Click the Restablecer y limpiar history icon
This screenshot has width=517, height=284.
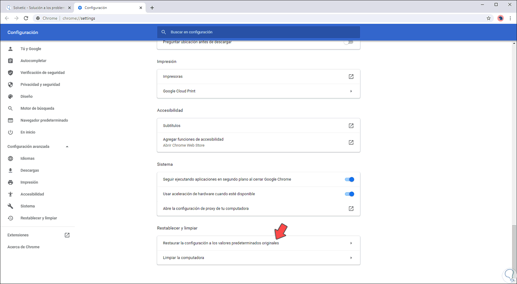pos(10,218)
